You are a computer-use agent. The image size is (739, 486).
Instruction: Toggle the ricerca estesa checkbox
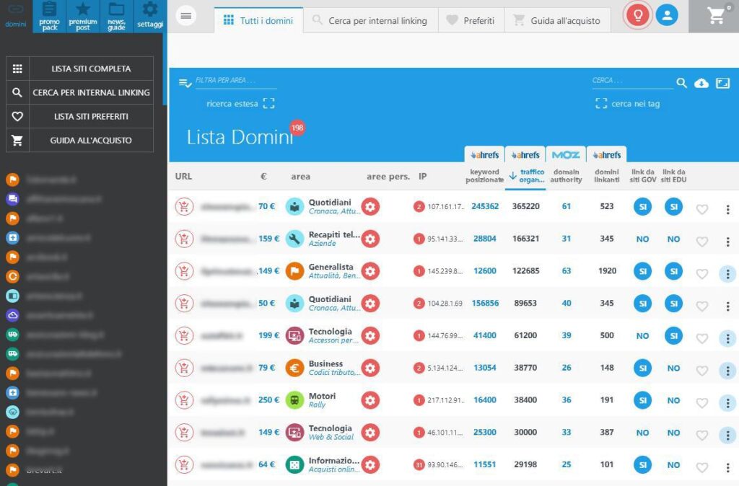click(x=268, y=104)
